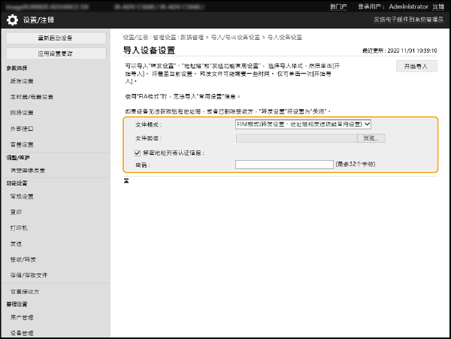Open 纸张设置 in the sidebar

tap(23, 81)
